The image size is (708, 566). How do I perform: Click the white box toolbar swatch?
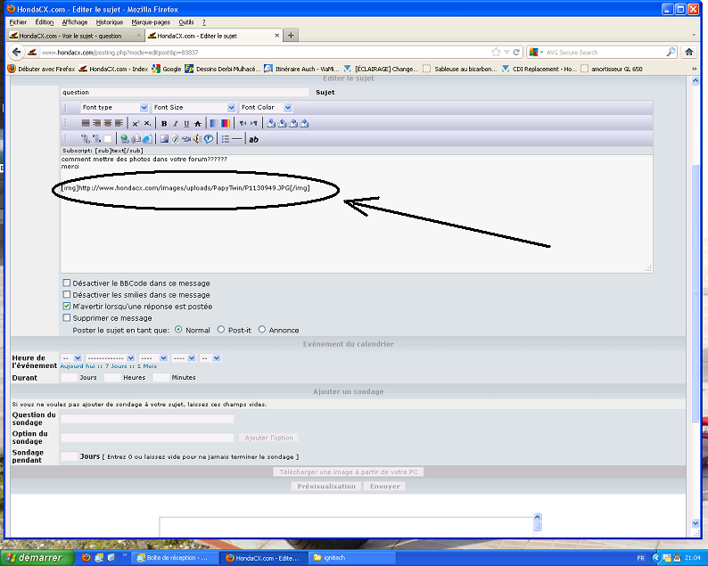click(x=108, y=139)
